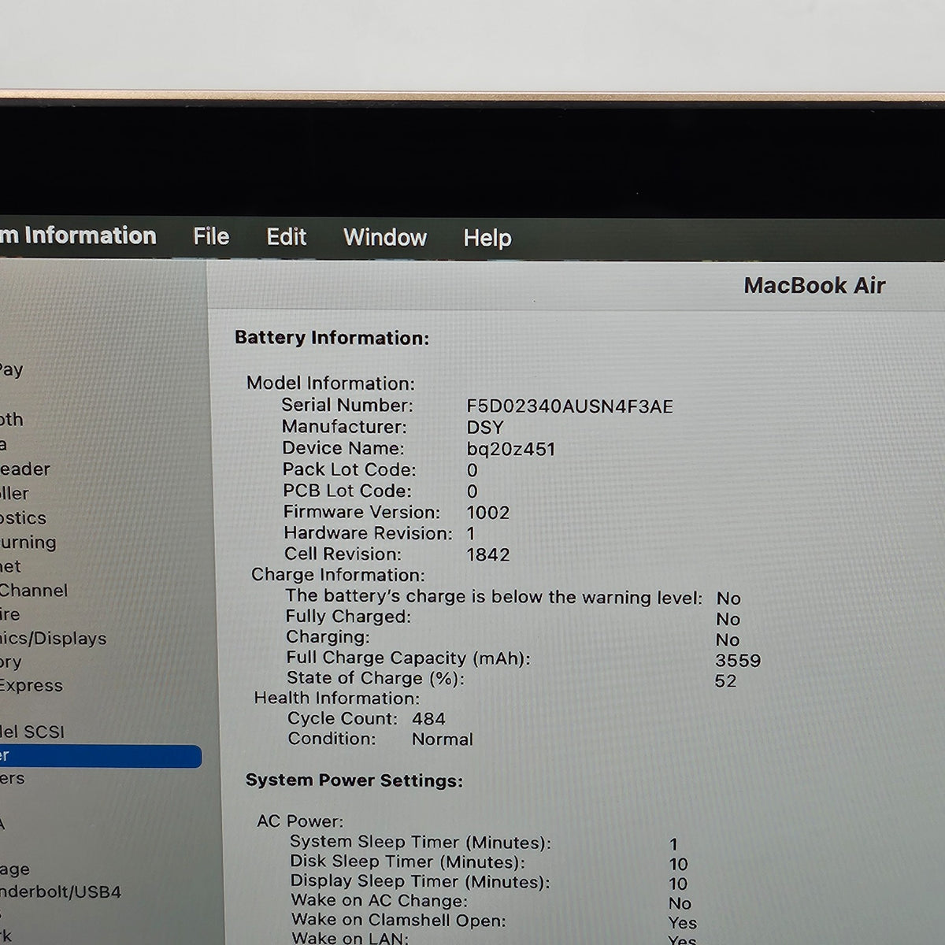Click the No value for battery warning level
The width and height of the screenshot is (945, 945).
(728, 598)
